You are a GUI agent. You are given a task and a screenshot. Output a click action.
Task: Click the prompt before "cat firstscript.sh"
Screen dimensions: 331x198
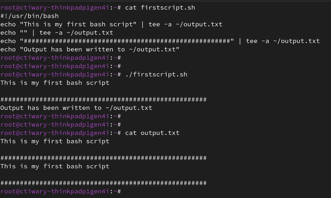[x=60, y=7]
